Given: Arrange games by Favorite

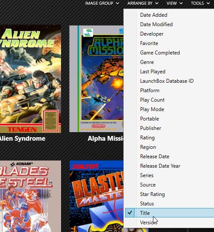Looking at the screenshot, I should pos(169,43).
